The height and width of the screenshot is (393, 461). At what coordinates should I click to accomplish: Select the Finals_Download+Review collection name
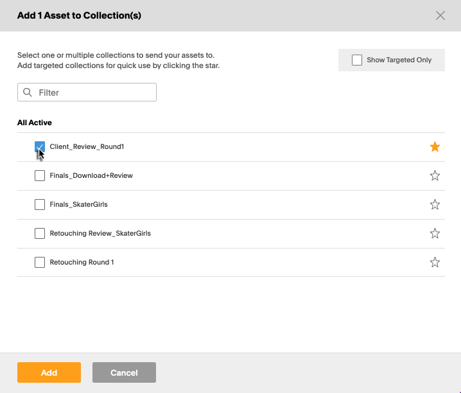(x=91, y=175)
